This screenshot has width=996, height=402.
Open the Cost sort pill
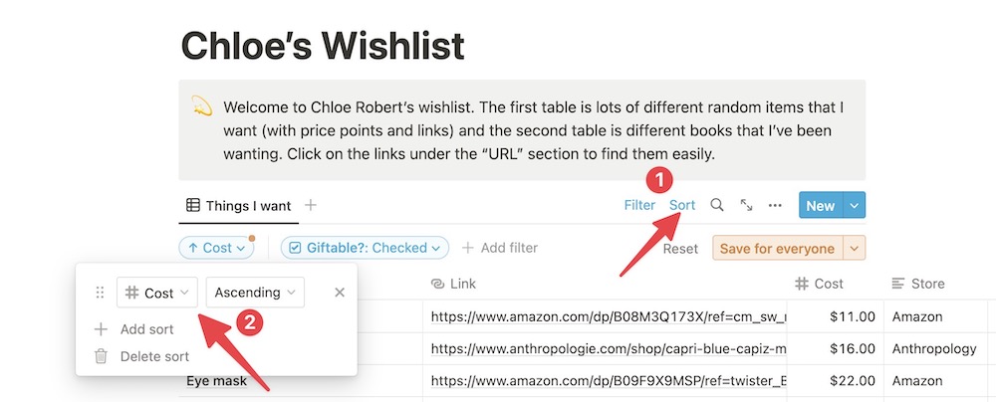pos(216,248)
